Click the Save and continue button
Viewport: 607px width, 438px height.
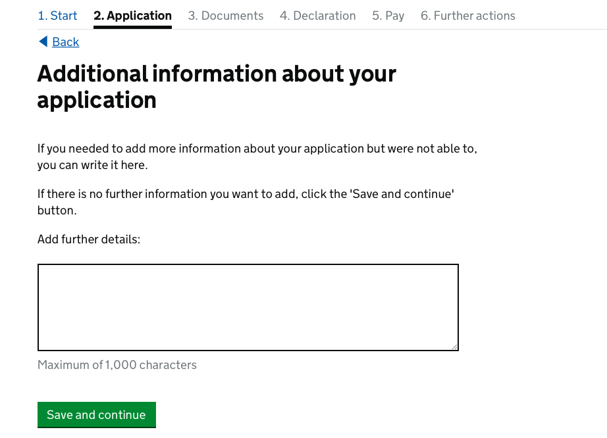[x=97, y=415]
